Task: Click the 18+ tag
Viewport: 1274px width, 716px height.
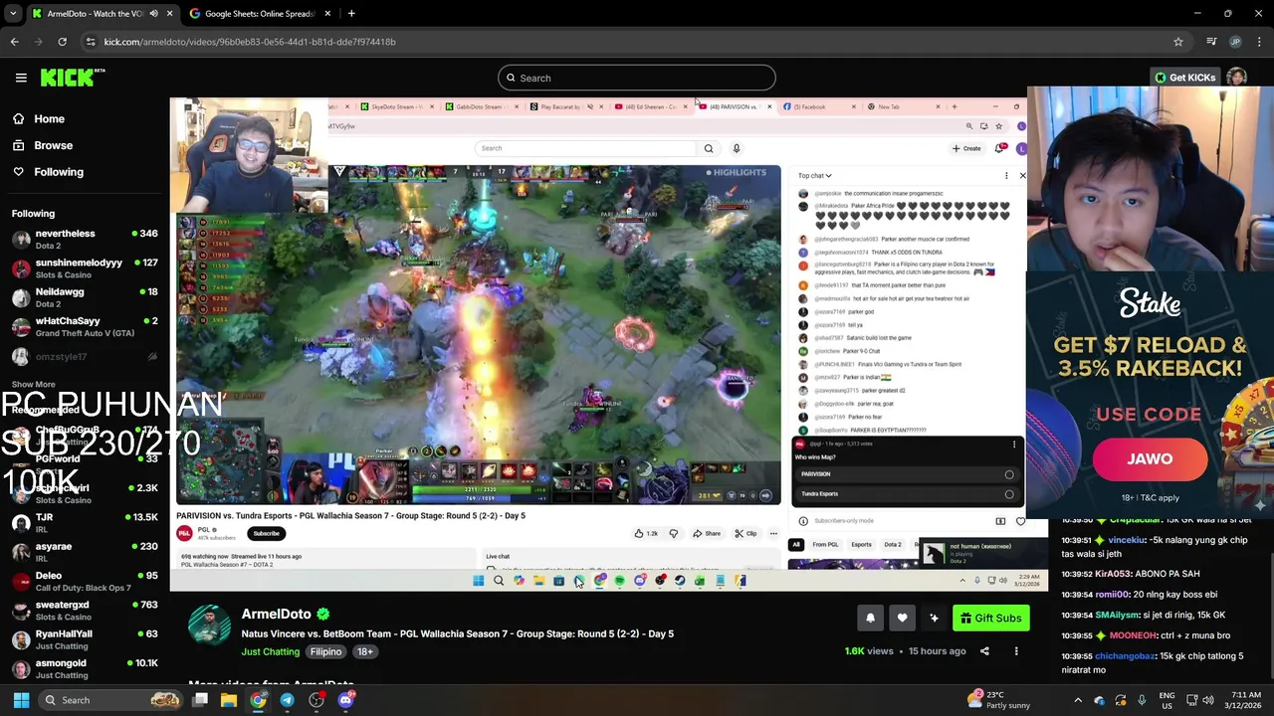Action: point(365,651)
